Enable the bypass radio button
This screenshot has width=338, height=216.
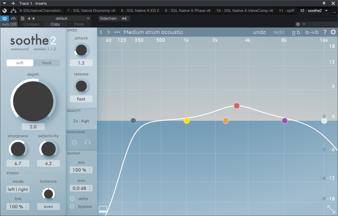(72, 206)
